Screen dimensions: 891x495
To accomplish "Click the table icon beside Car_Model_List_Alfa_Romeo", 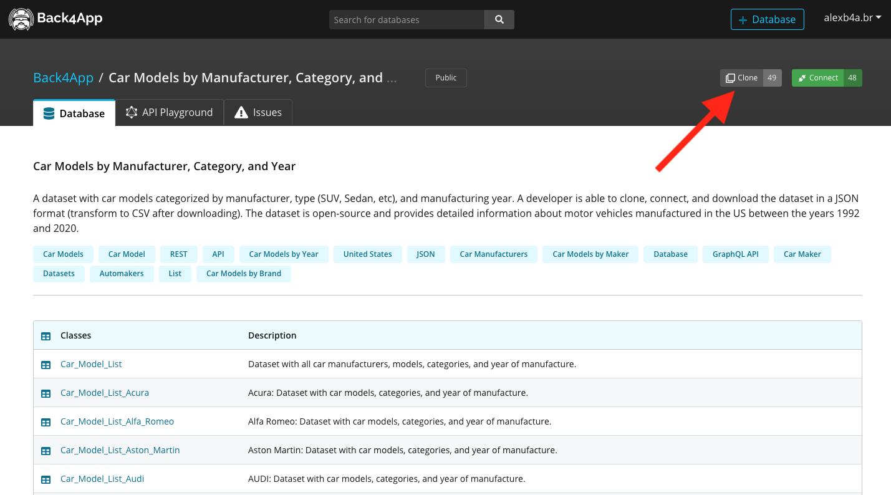I will [46, 422].
